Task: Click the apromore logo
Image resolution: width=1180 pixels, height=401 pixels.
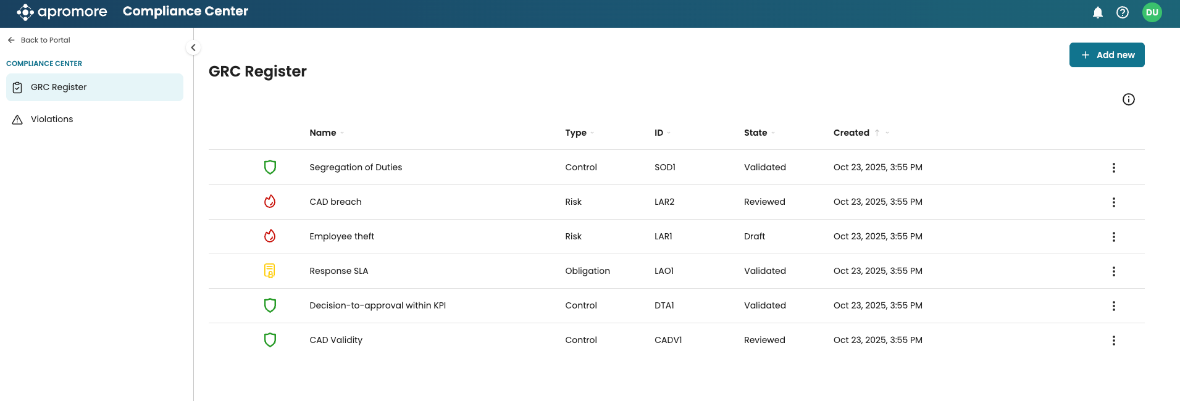Action: [x=62, y=12]
